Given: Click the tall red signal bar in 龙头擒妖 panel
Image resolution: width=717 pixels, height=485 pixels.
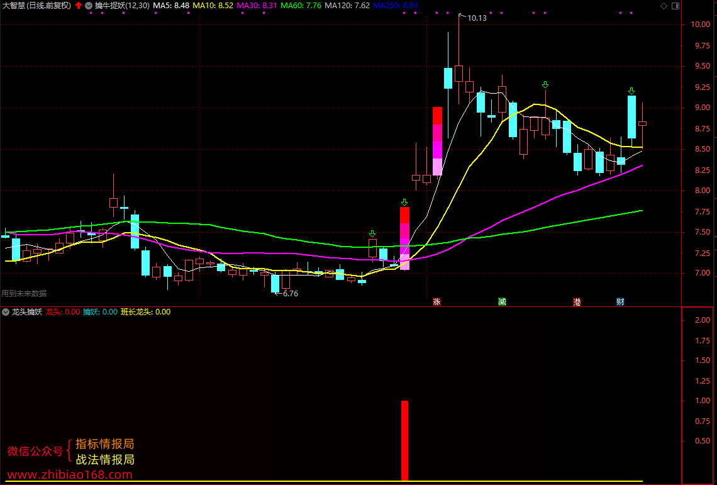Looking at the screenshot, I should pyautogui.click(x=404, y=440).
